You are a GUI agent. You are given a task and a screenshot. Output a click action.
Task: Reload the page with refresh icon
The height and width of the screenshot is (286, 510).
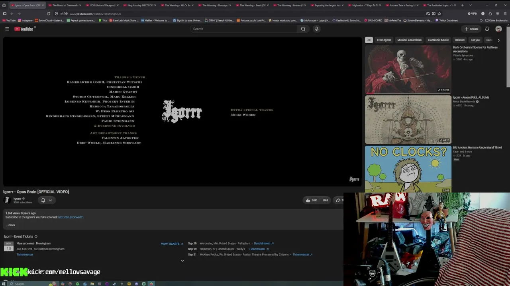click(49, 14)
